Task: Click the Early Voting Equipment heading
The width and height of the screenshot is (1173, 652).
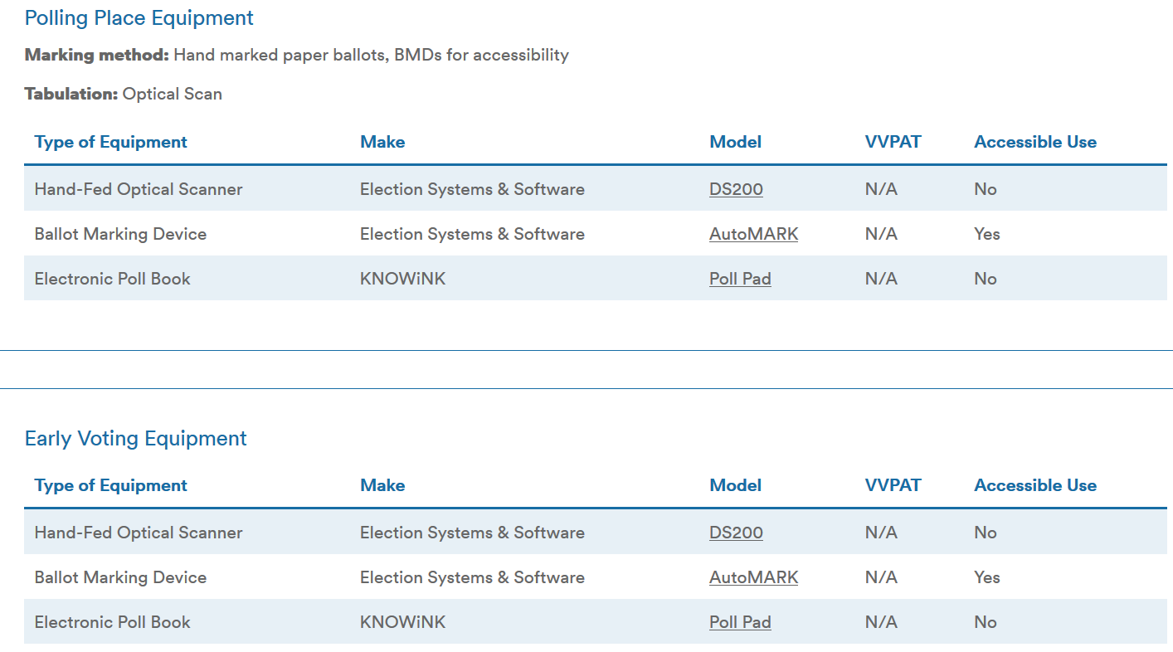Action: coord(136,438)
